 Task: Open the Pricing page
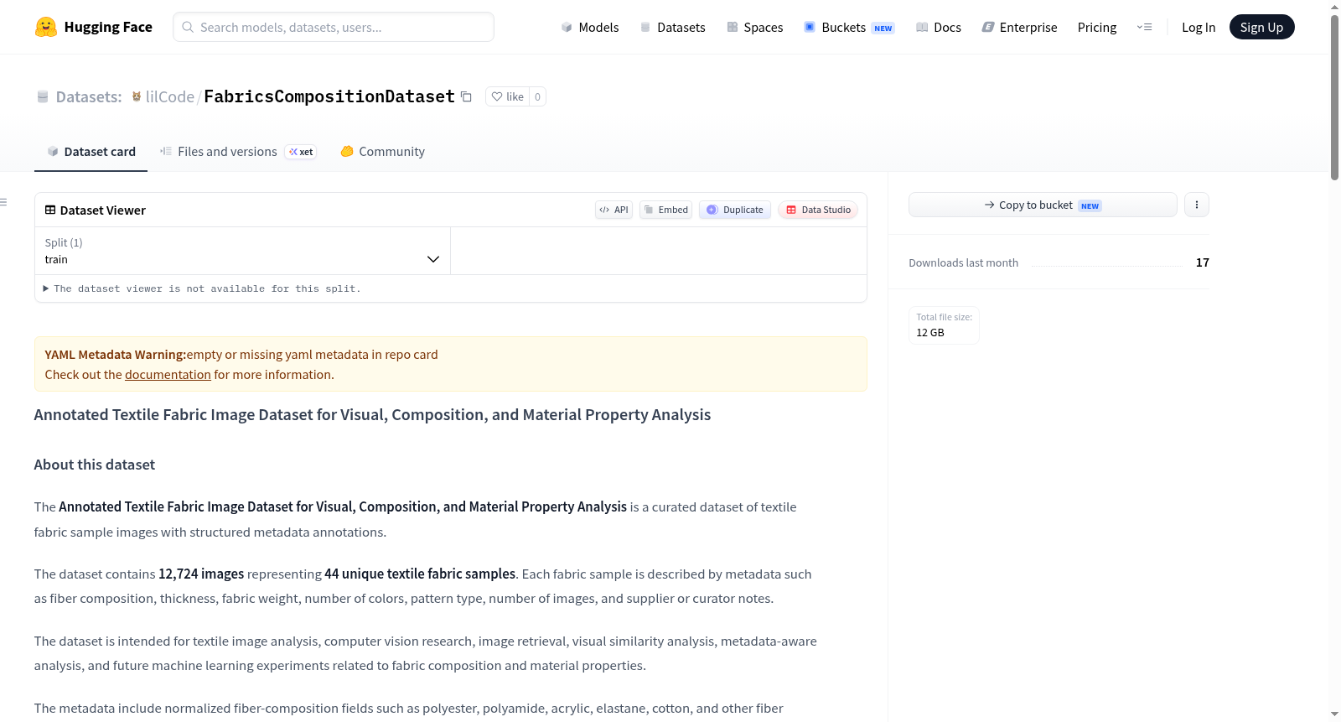[1097, 27]
